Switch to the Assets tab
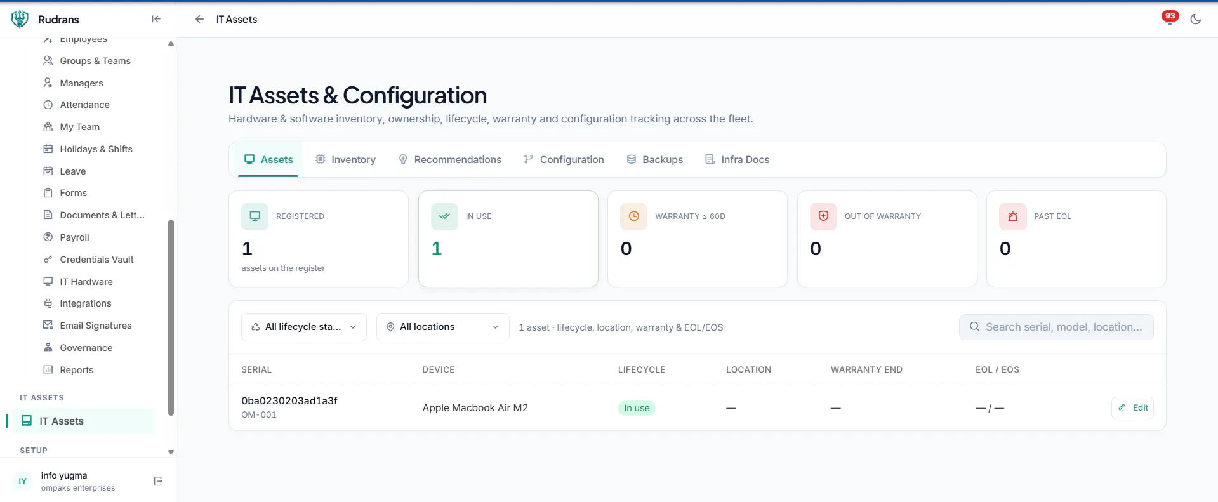Screen dimensions: 1218x502 [268, 159]
